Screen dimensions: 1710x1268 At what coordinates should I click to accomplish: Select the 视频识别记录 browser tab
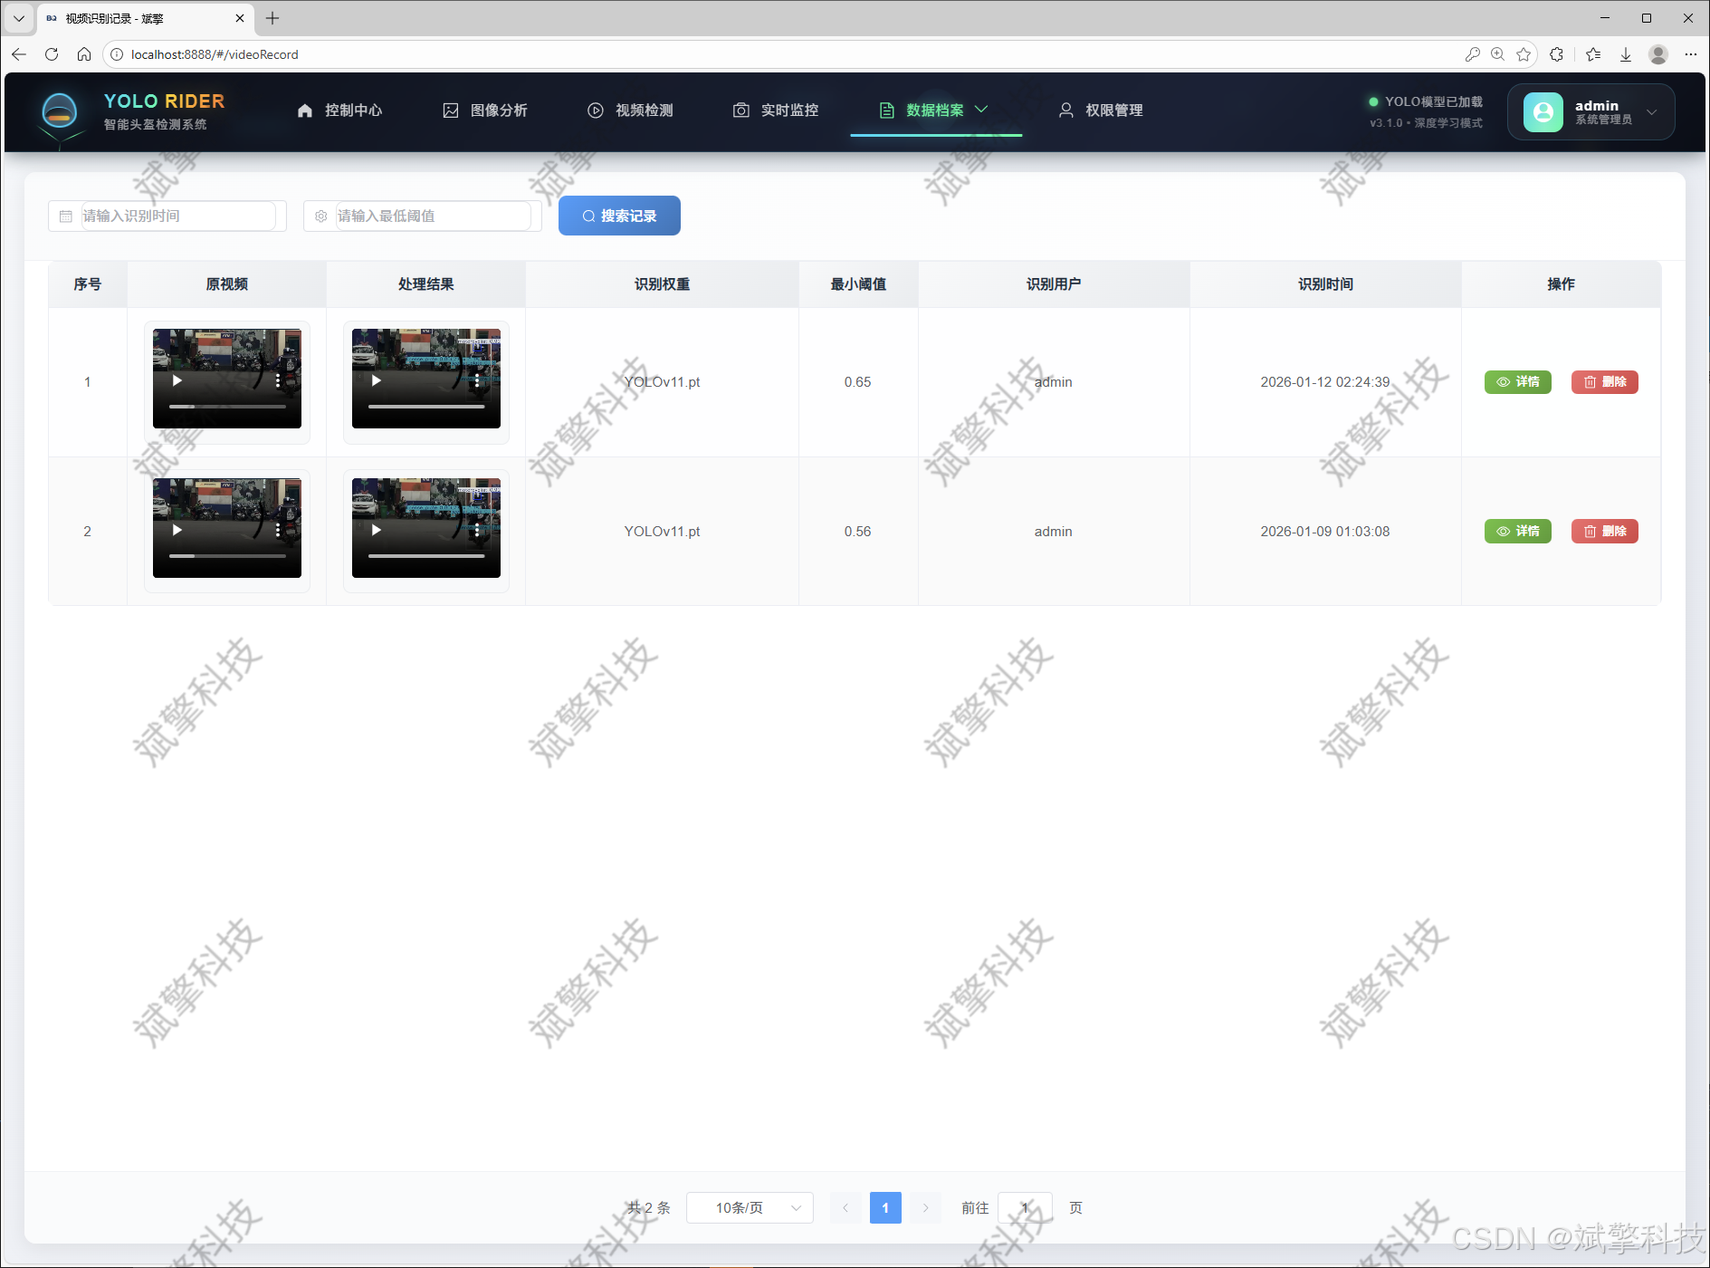point(145,18)
